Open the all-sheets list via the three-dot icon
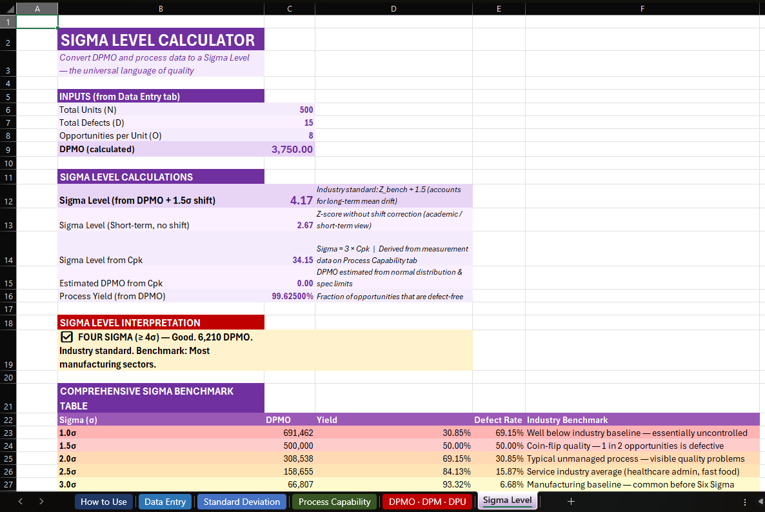This screenshot has width=765, height=512. pyautogui.click(x=744, y=501)
